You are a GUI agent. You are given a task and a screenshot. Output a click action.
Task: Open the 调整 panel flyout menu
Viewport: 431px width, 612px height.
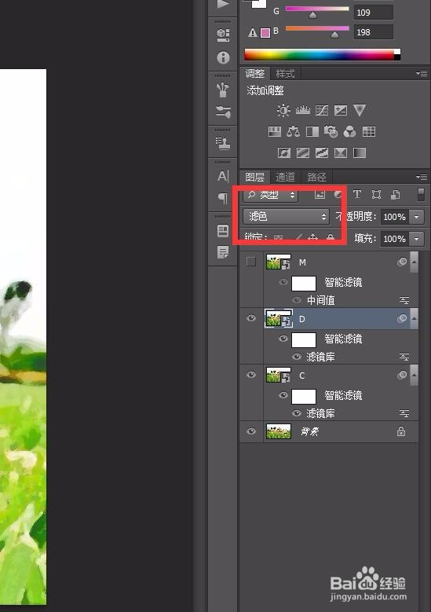(422, 73)
